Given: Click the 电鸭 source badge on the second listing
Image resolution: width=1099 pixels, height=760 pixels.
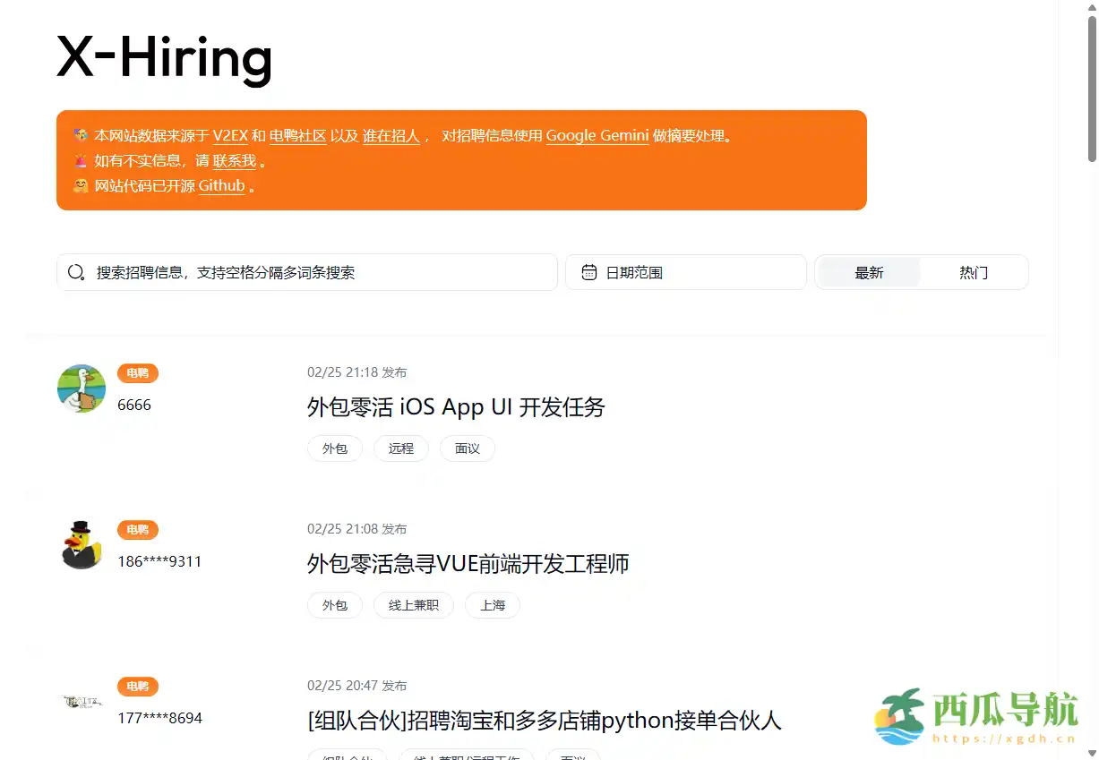Looking at the screenshot, I should [x=137, y=529].
